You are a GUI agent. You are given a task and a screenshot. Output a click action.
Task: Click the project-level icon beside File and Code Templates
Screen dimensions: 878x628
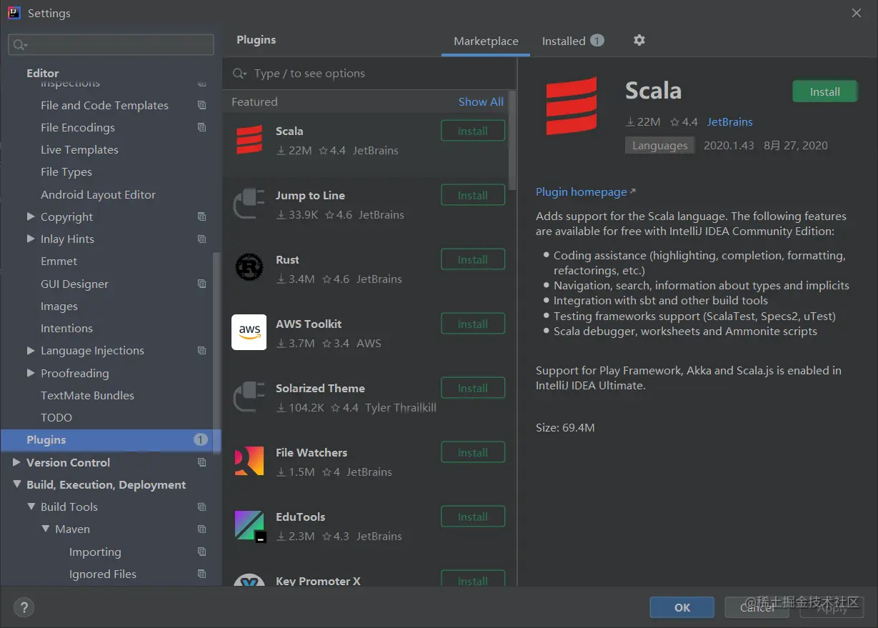pyautogui.click(x=202, y=105)
